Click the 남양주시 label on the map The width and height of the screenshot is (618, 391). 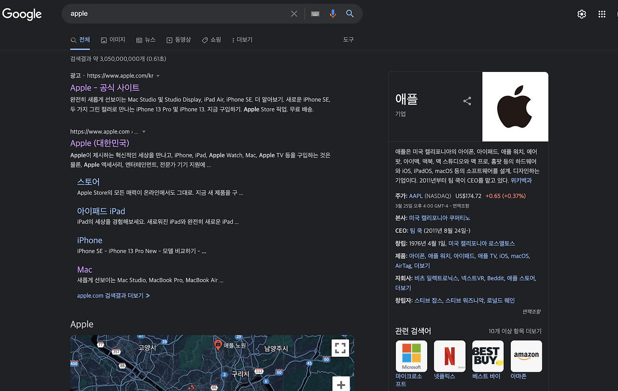click(x=276, y=349)
